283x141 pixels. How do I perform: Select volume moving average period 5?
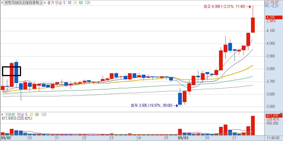(x=27, y=115)
